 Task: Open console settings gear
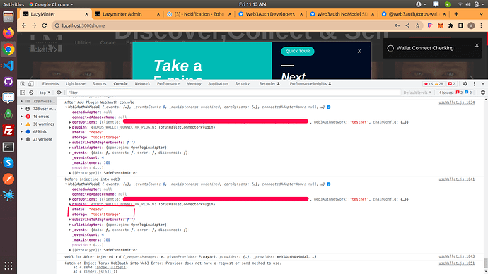point(483,93)
